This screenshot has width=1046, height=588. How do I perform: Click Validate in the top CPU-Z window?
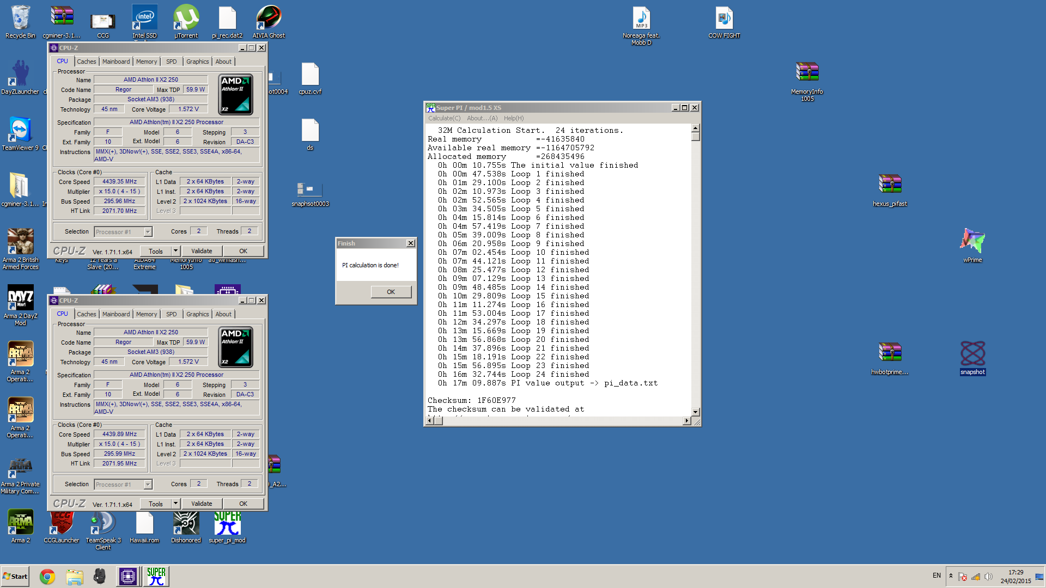[202, 251]
